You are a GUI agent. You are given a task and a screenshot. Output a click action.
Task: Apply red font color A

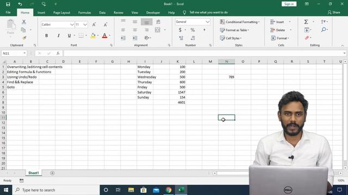104,36
